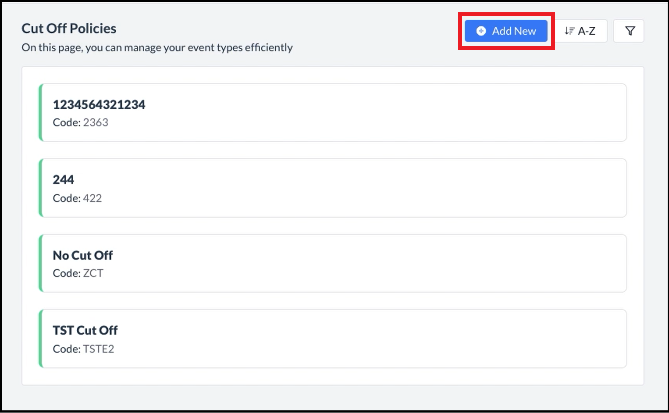Click the event types description subtitle
The image size is (669, 413).
click(x=157, y=47)
